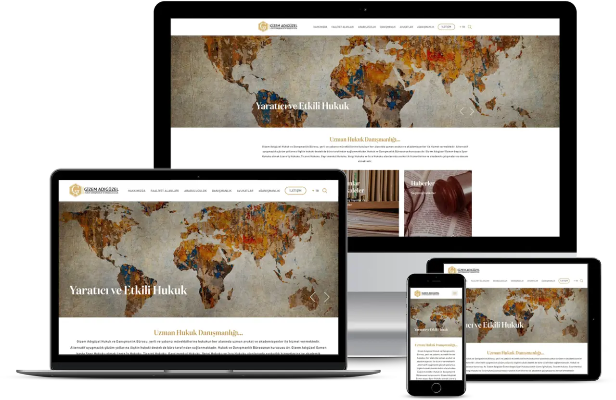
Task: Open ARABULUCULUK menu on desktop monitor
Action: click(367, 27)
